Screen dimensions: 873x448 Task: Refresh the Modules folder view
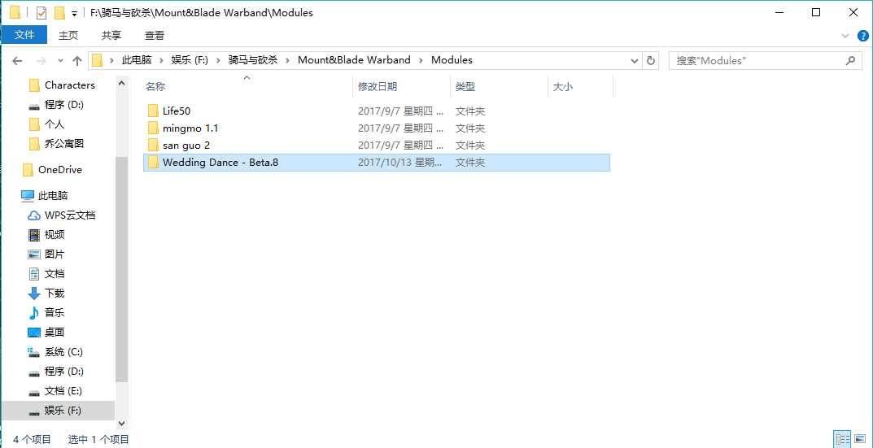[650, 60]
